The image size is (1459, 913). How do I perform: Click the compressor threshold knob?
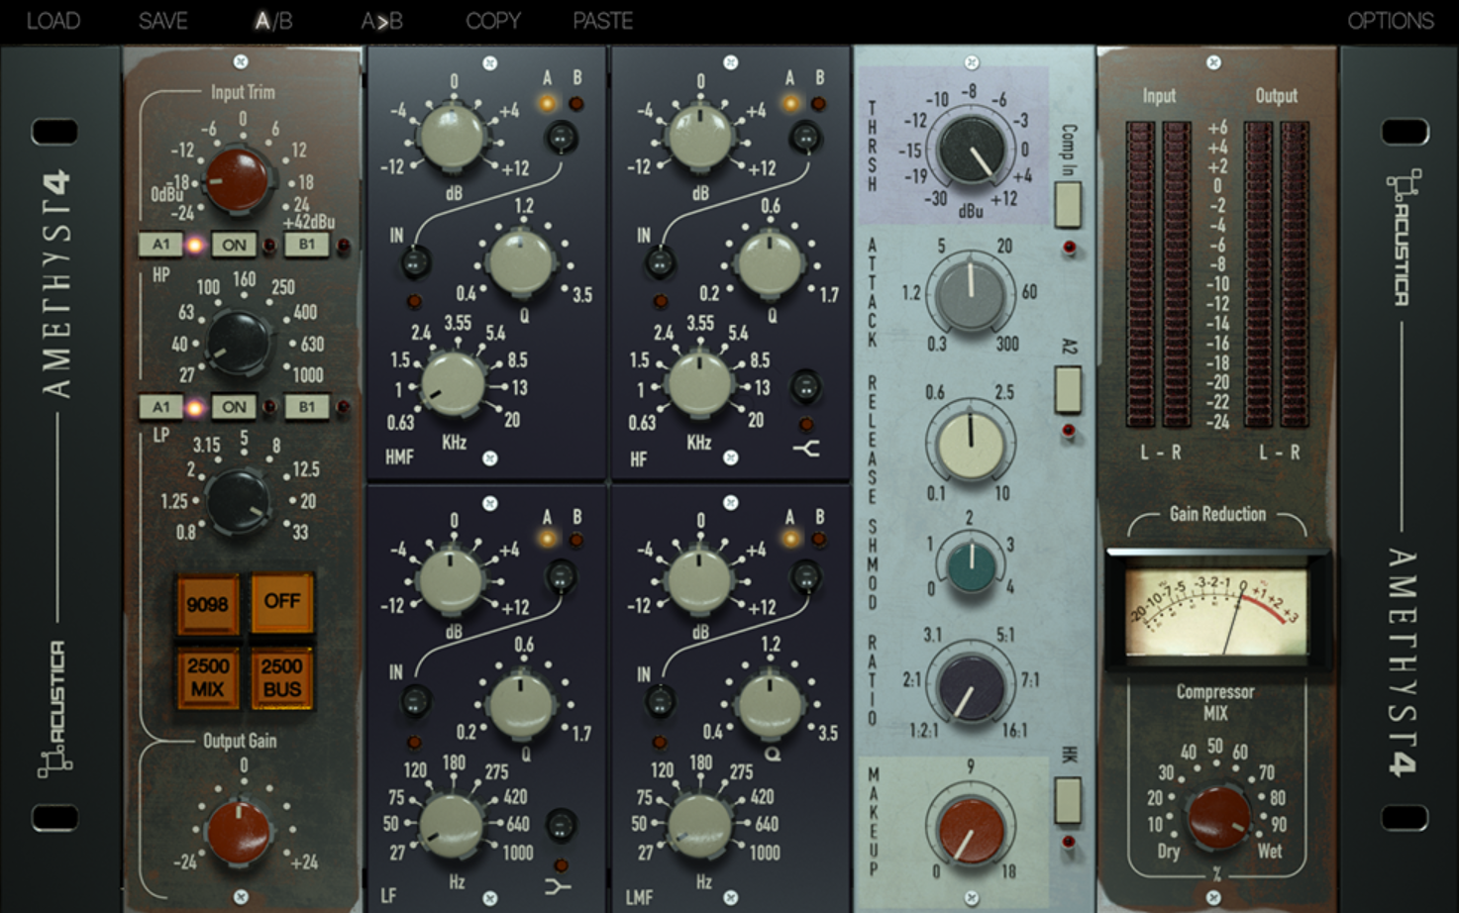tap(971, 150)
